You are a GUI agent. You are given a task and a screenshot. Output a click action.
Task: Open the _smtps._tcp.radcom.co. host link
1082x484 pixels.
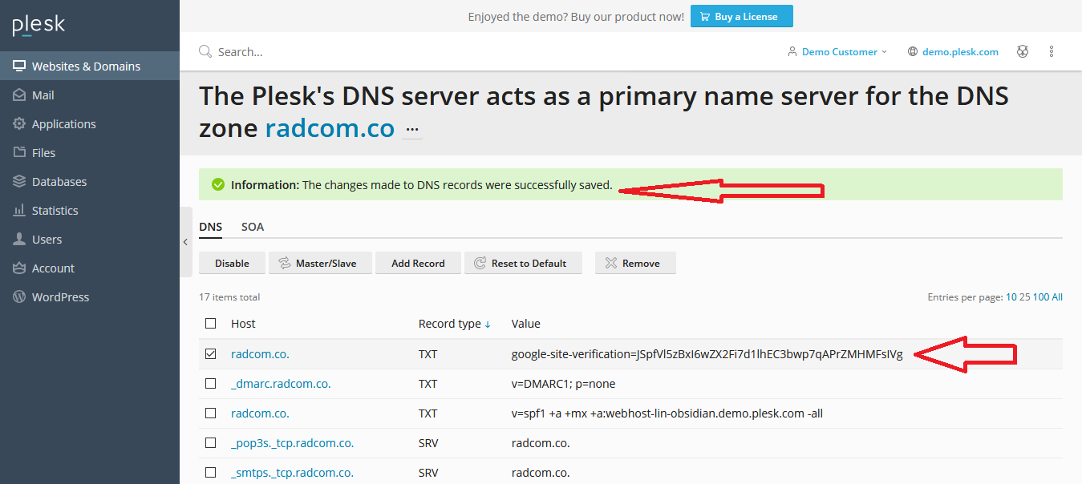(x=293, y=473)
